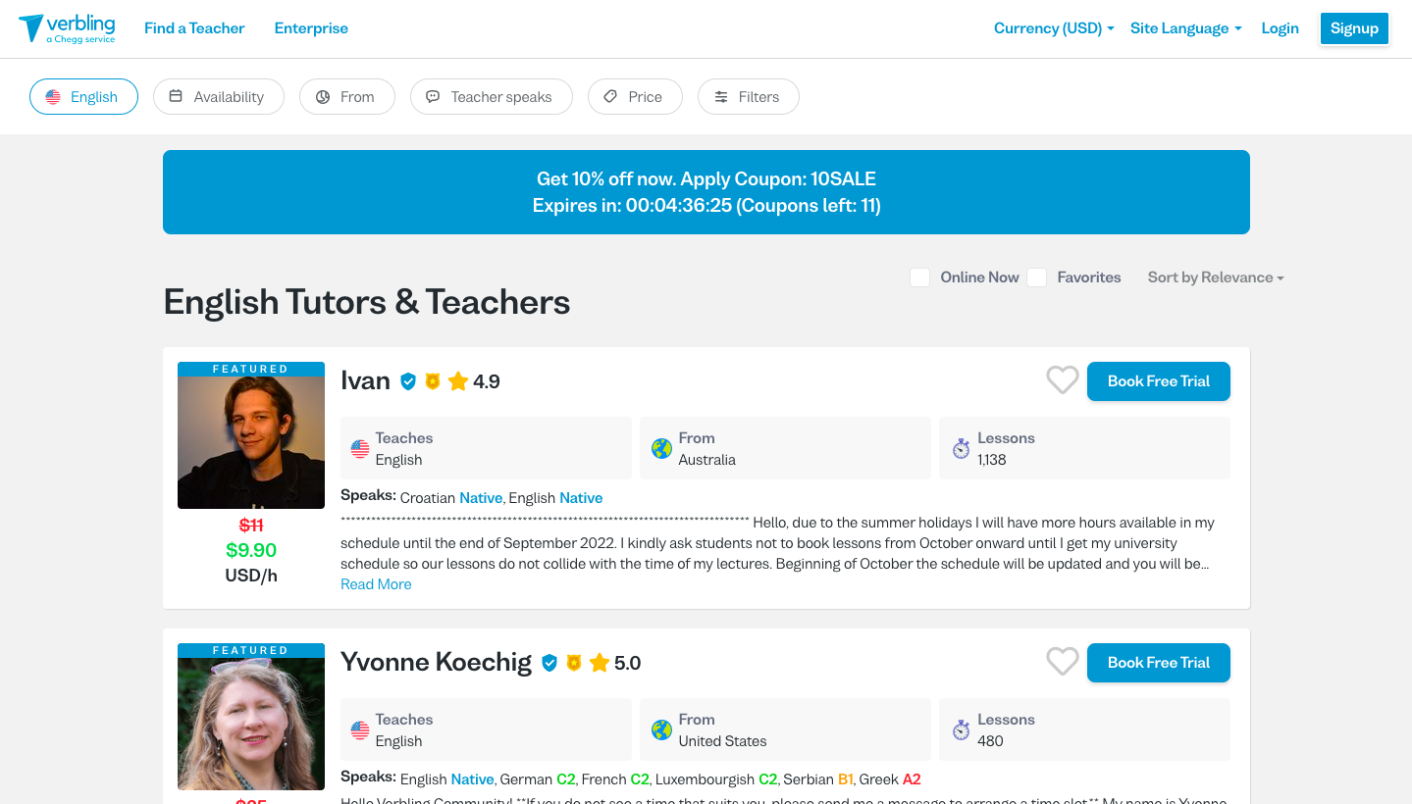Open the Enterprise page
The image size is (1412, 804).
click(x=311, y=28)
